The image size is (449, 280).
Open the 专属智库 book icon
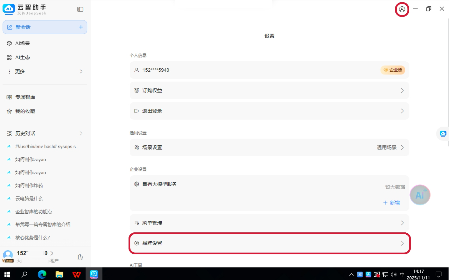(x=9, y=97)
